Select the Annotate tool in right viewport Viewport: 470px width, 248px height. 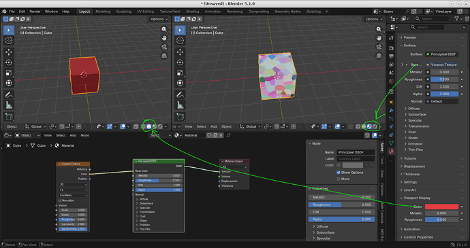180,94
